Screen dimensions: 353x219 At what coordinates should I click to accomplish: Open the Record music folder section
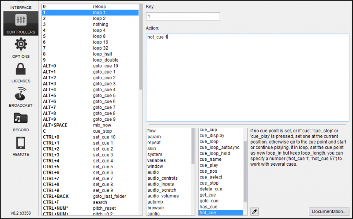pos(21,122)
